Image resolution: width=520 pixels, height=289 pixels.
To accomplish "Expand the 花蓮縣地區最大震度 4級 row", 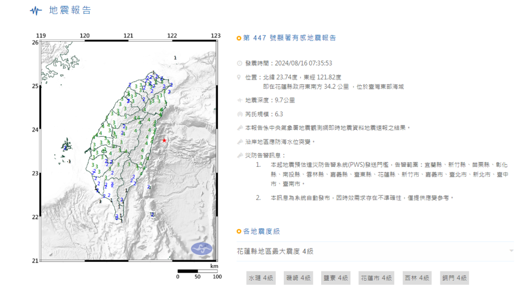I will tap(375, 251).
